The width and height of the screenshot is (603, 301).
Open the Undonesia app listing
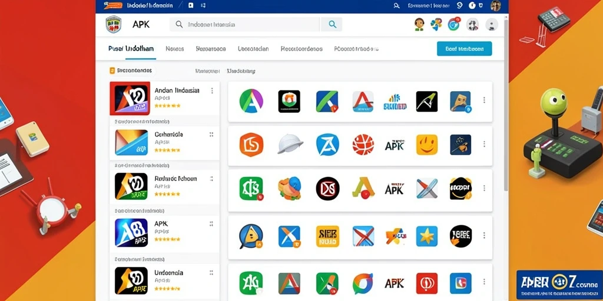pos(165,280)
